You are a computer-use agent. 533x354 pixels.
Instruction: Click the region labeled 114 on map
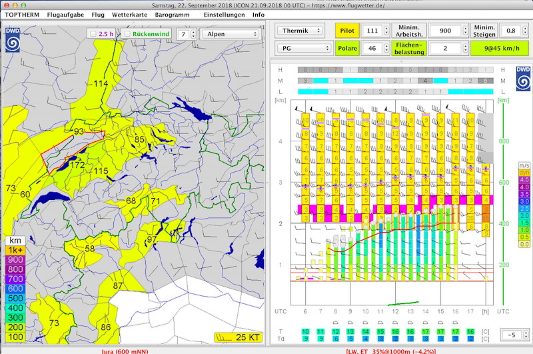(101, 83)
